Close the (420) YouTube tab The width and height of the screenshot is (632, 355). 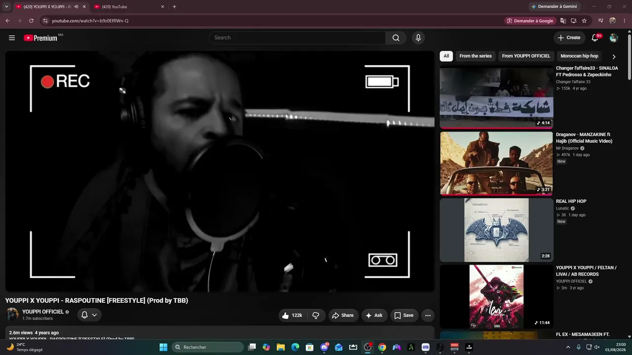pyautogui.click(x=163, y=7)
